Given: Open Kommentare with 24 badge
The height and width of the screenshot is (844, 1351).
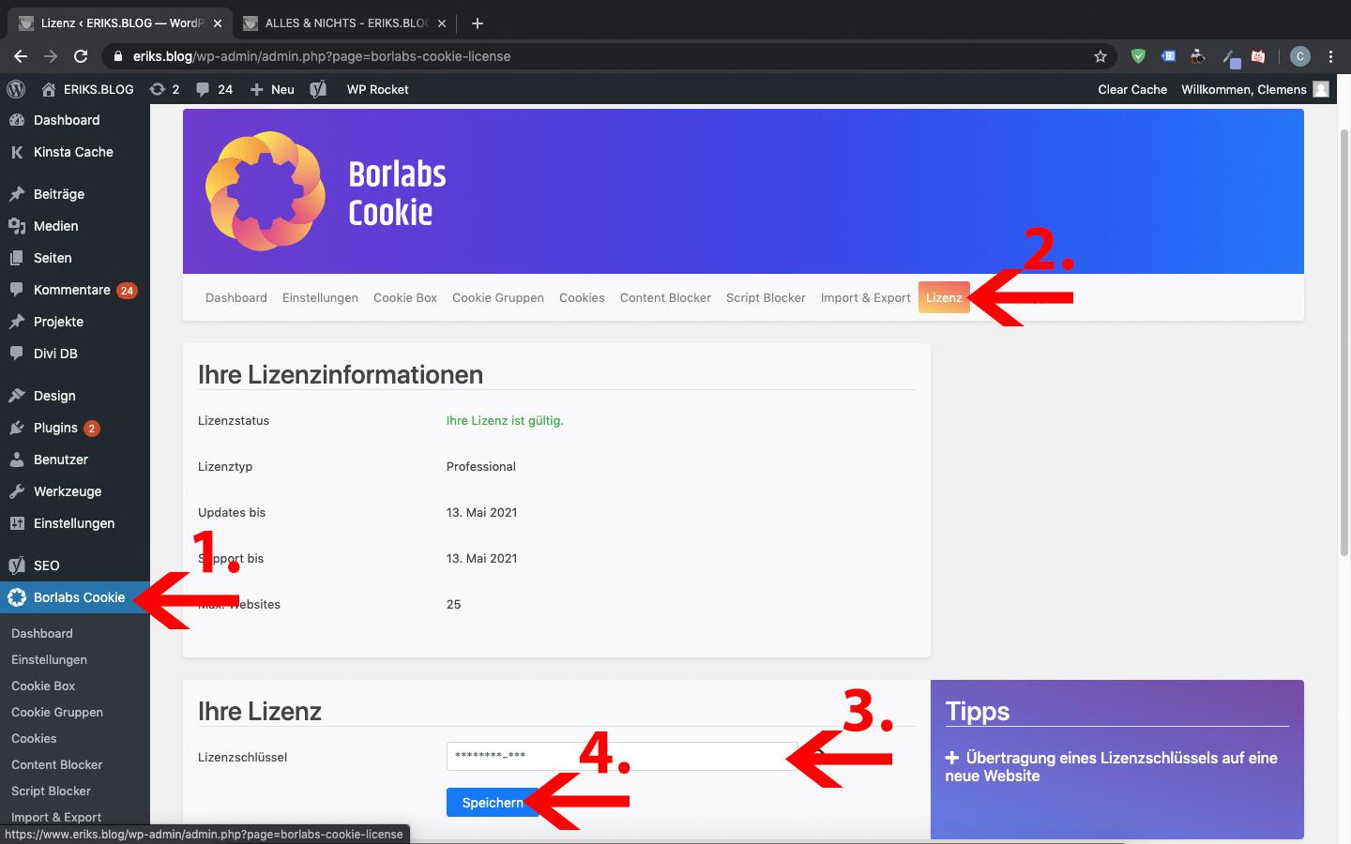Looking at the screenshot, I should coord(75,290).
